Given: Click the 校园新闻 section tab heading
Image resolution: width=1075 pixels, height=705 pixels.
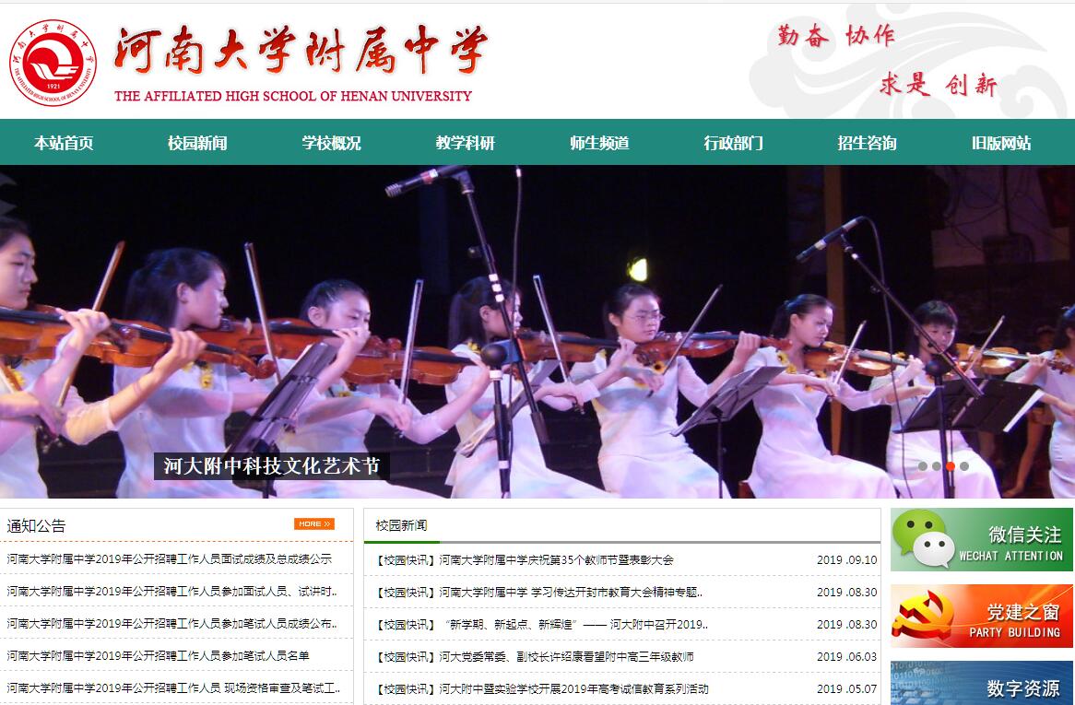Looking at the screenshot, I should 401,525.
